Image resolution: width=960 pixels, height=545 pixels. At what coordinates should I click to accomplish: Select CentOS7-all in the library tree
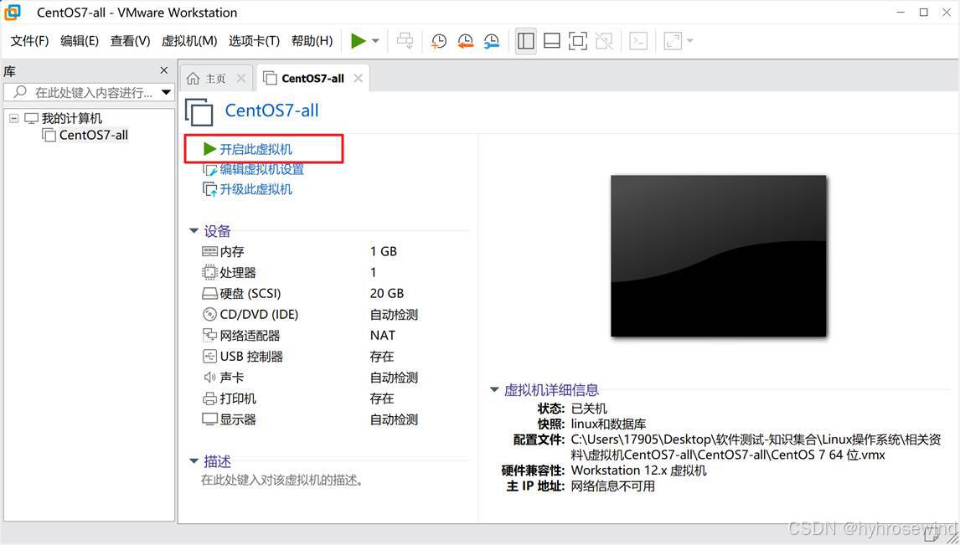94,135
